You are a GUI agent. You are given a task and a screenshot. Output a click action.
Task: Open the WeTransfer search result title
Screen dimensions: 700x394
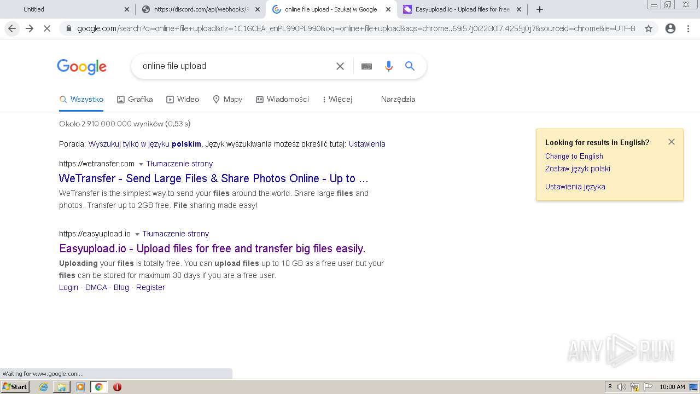tap(213, 178)
